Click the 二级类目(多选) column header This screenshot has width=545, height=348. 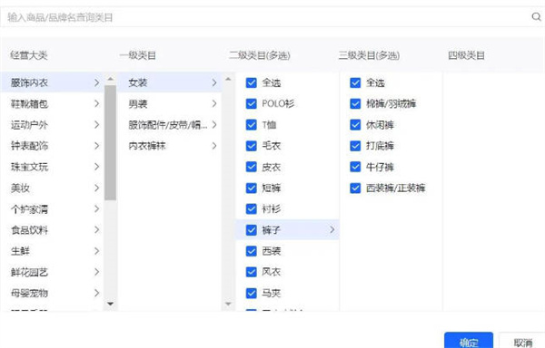(x=260, y=55)
